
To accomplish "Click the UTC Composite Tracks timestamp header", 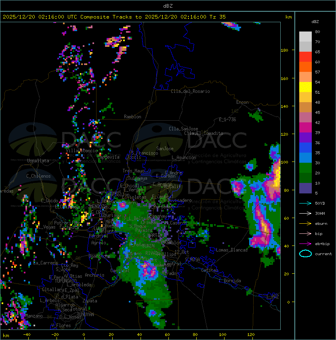I will [x=114, y=17].
